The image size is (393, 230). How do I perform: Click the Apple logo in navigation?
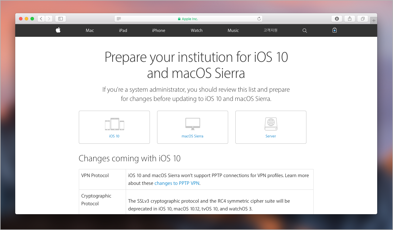58,30
